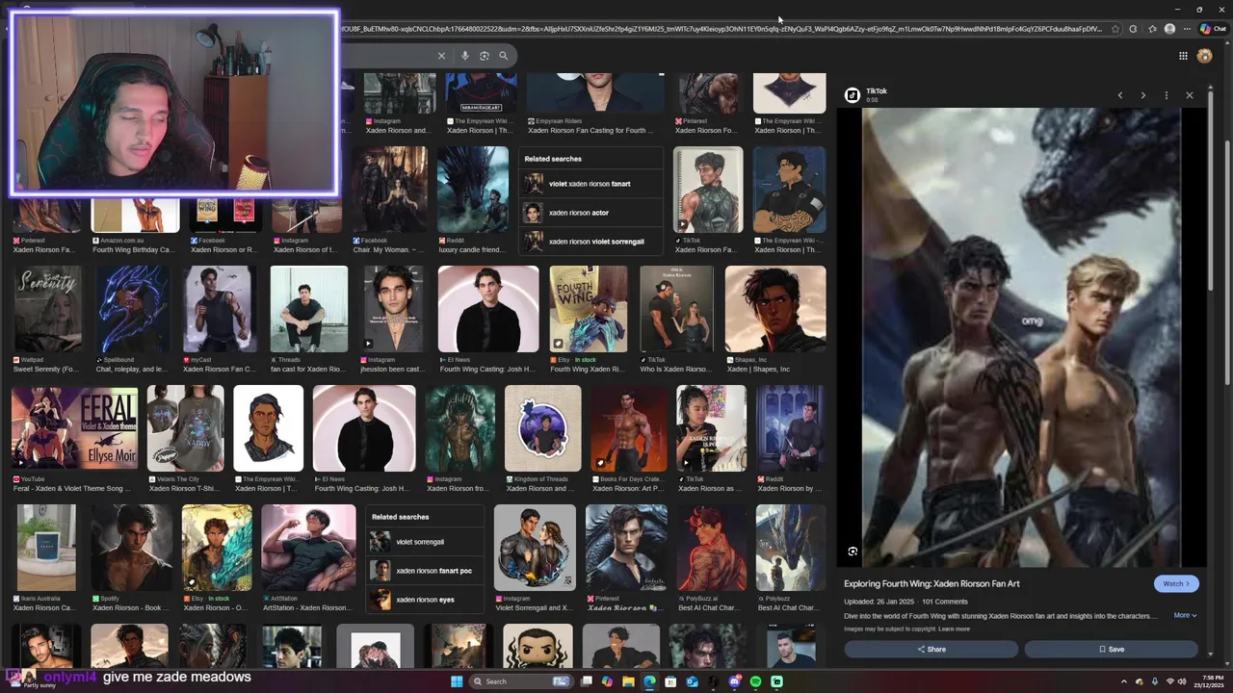Click the Save button

[1111, 649]
